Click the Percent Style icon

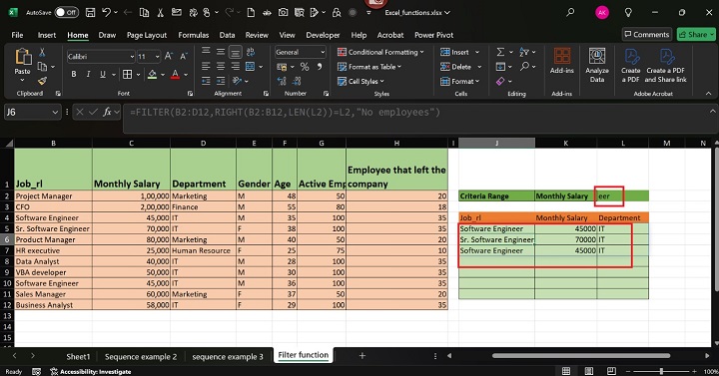(x=305, y=67)
